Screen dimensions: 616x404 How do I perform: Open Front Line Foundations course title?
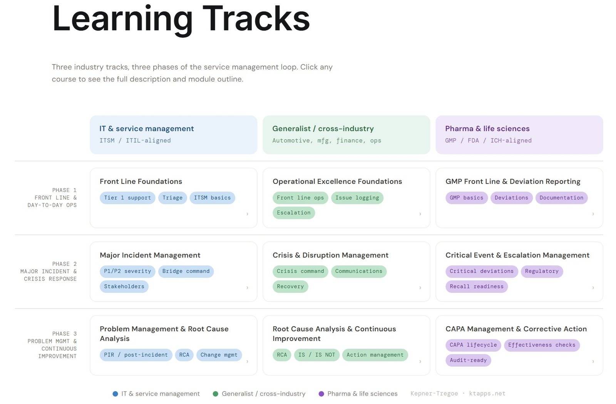click(x=141, y=181)
